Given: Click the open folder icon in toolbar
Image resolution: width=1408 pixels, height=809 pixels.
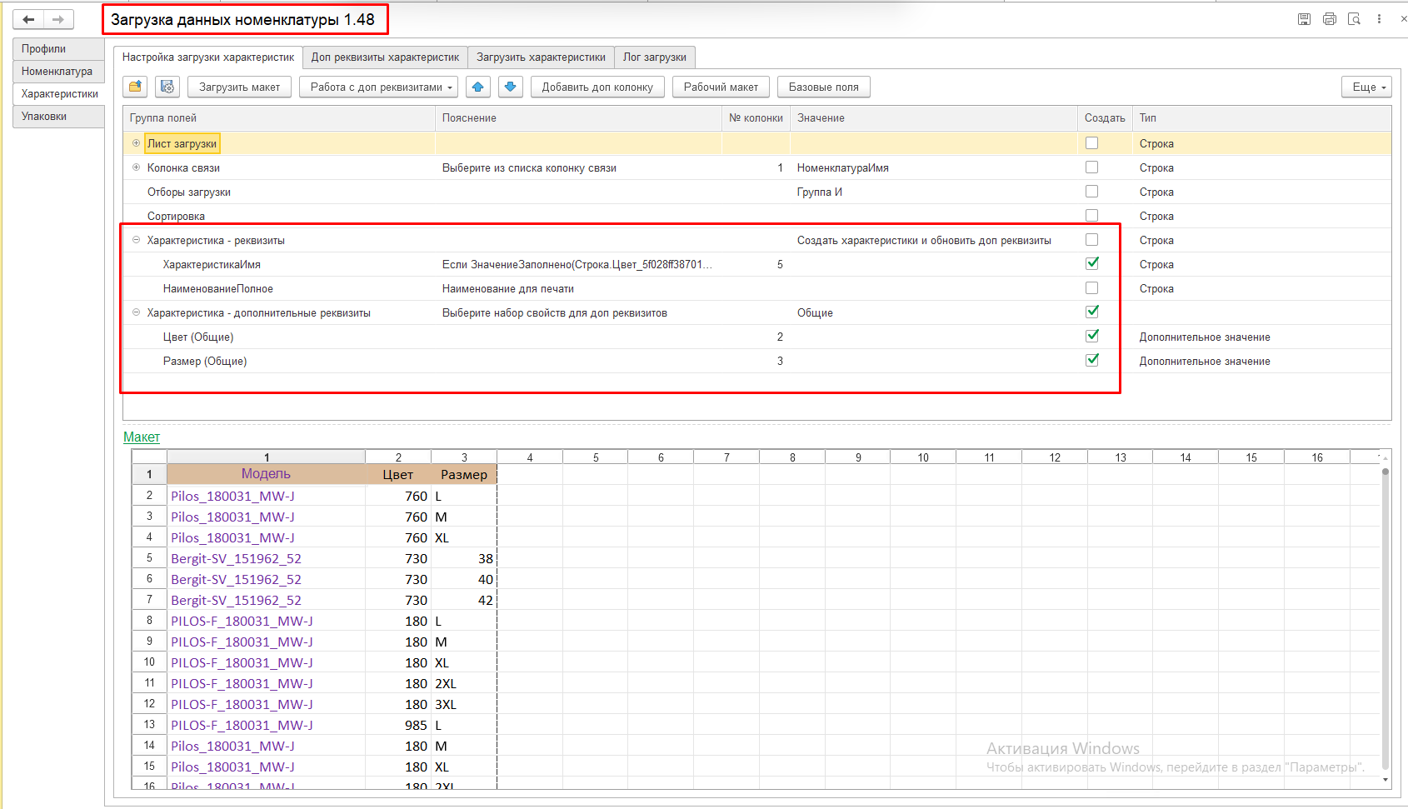Looking at the screenshot, I should coord(135,87).
